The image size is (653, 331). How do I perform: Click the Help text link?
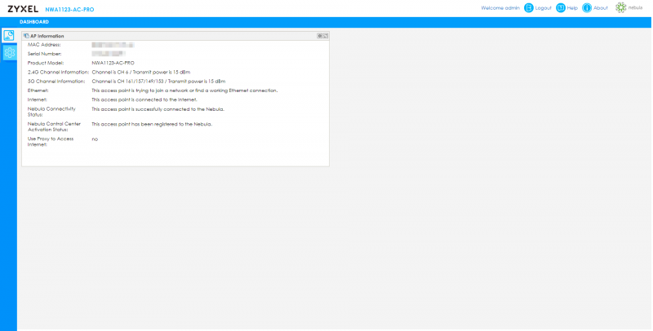click(x=572, y=8)
